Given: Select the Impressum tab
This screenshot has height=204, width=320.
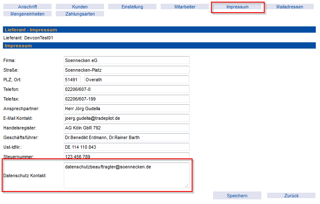Looking at the screenshot, I should click(x=237, y=7).
